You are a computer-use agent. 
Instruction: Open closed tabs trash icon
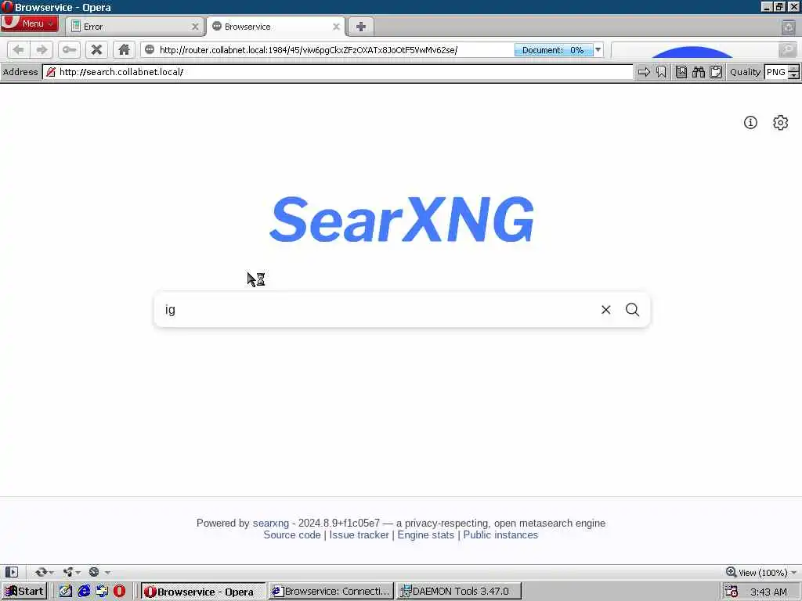[788, 27]
